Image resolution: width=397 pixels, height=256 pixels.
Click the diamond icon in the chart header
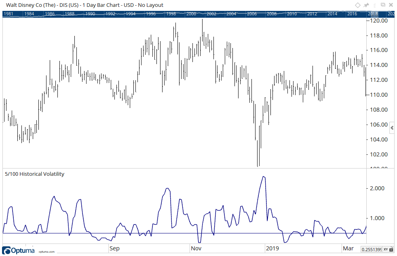(357, 5)
